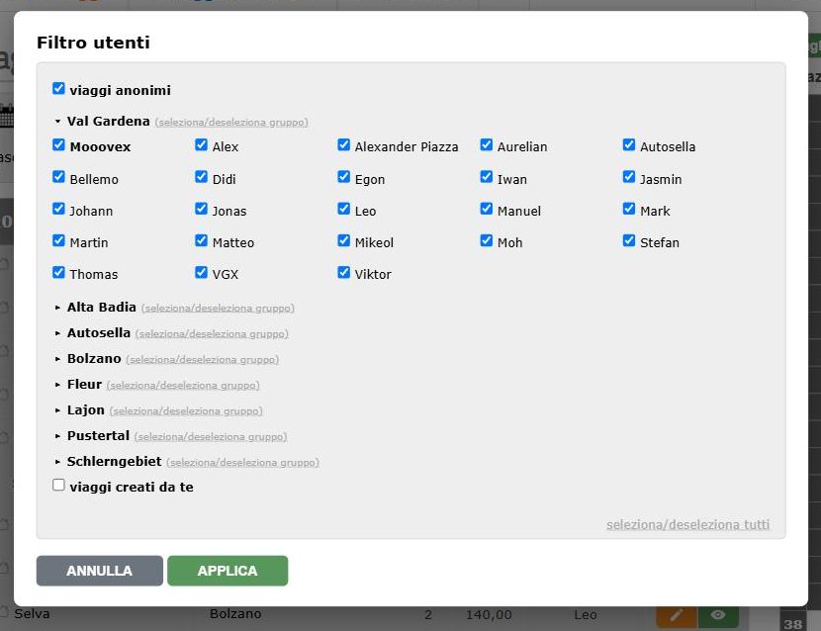Click the orange pencil edit icon behind dialog
This screenshot has width=821, height=631.
click(676, 615)
